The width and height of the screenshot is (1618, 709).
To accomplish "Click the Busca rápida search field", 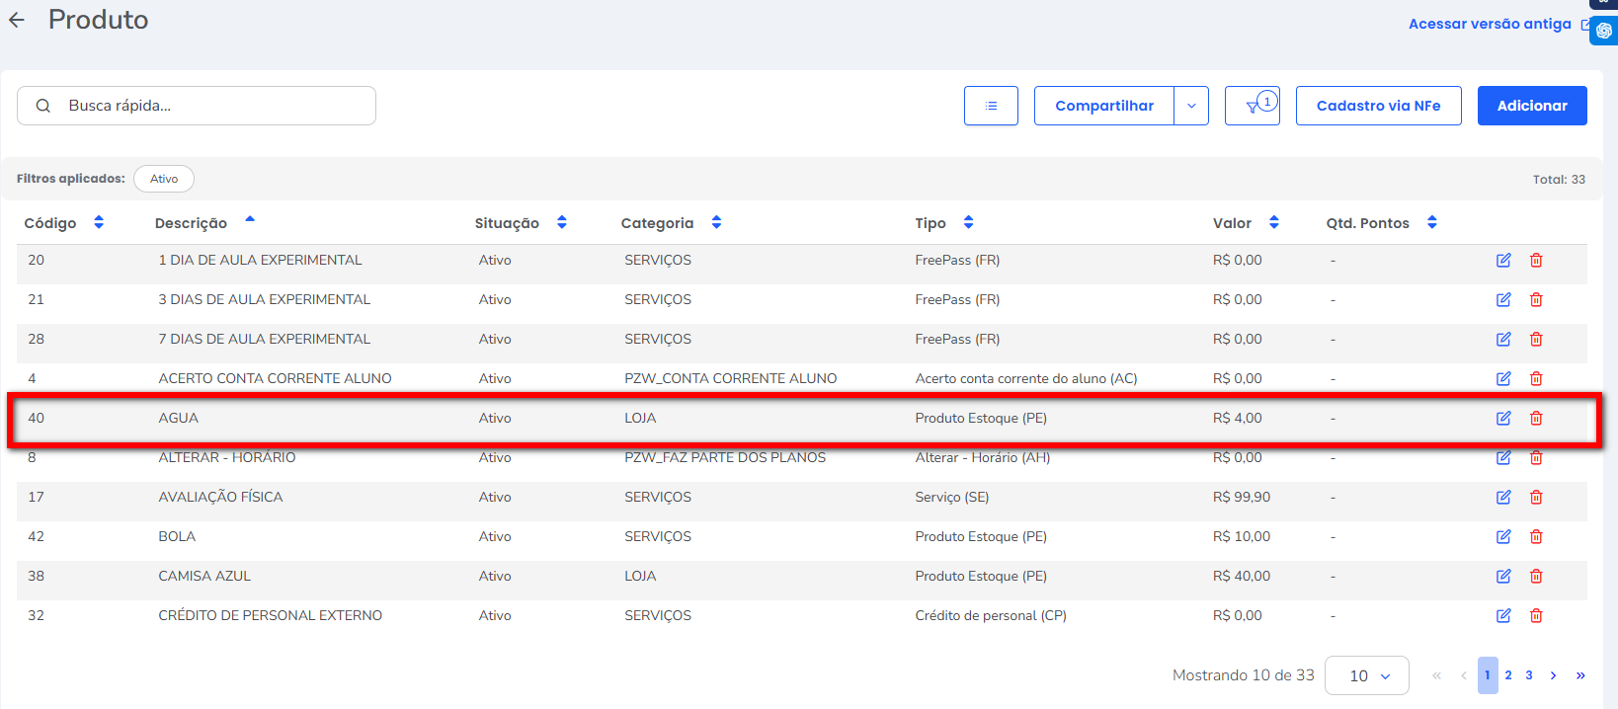I will tap(207, 106).
